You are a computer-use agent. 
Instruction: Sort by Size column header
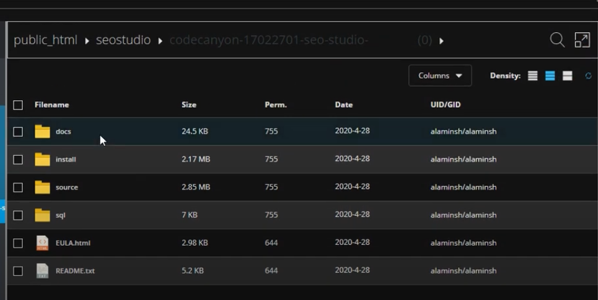[x=188, y=105]
